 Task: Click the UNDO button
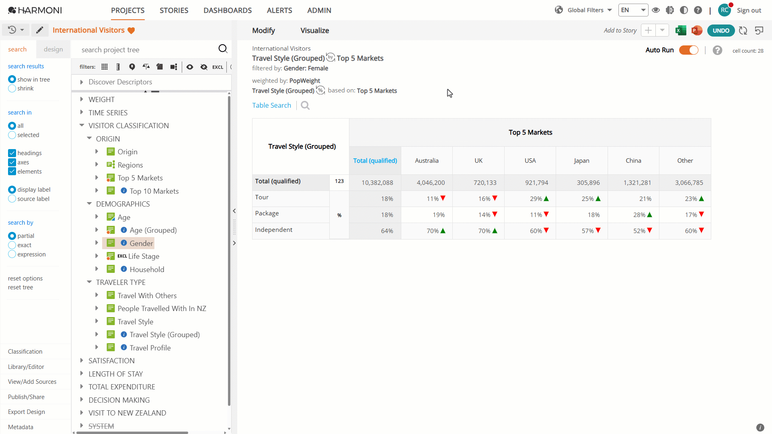pos(721,31)
